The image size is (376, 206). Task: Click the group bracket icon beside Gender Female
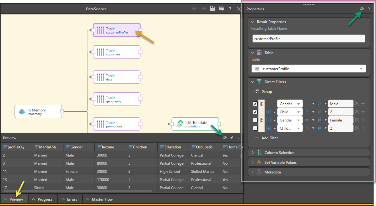click(x=262, y=120)
